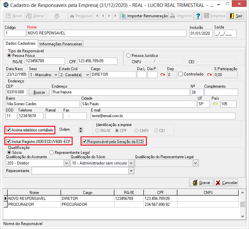Switch to Informações Financeiras tab
Image resolution: width=249 pixels, height=229 pixels.
(60, 44)
